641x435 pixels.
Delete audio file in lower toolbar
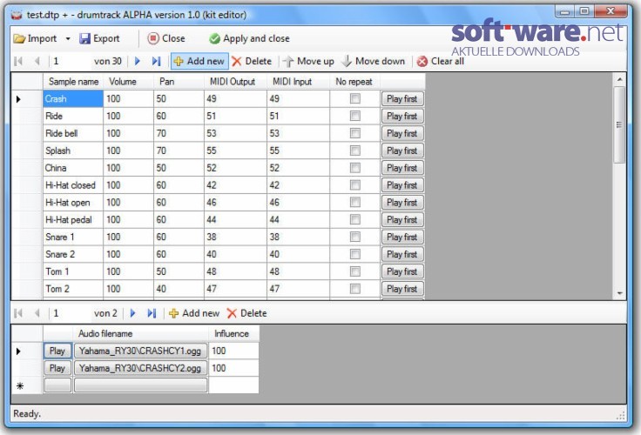pos(246,313)
